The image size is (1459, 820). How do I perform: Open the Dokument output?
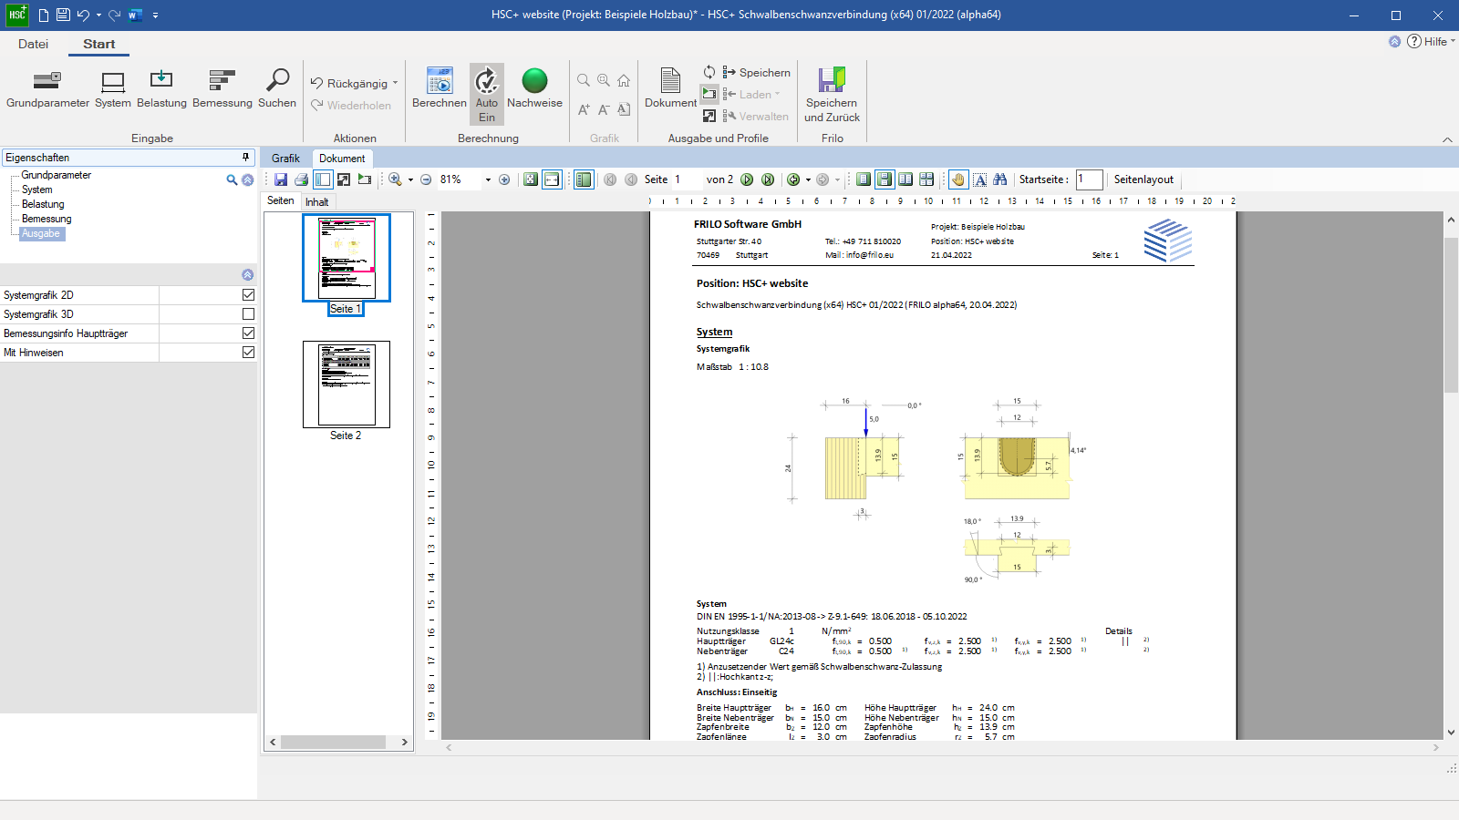[670, 89]
